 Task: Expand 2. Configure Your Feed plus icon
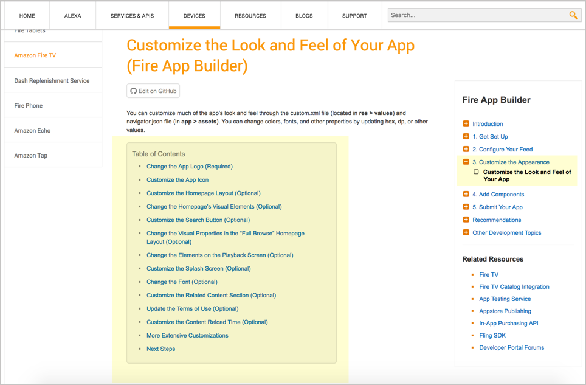(466, 149)
